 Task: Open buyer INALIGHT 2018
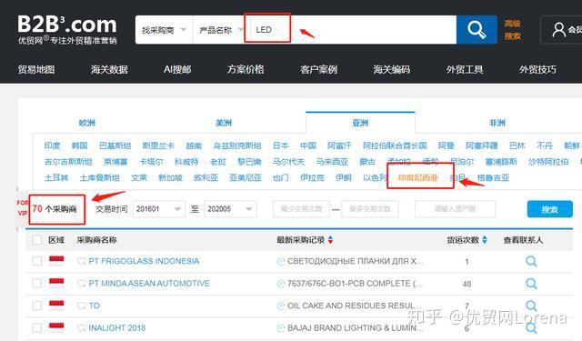click(x=117, y=328)
